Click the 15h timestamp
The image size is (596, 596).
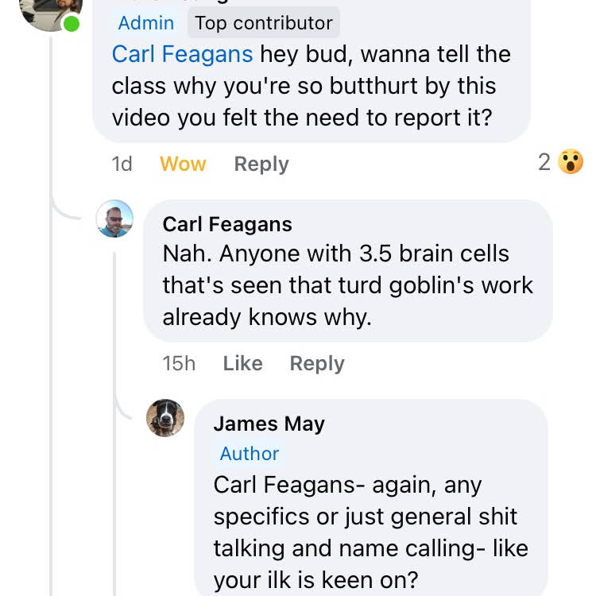[x=179, y=364]
